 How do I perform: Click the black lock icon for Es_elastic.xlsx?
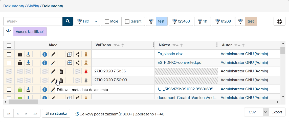coord(20,54)
